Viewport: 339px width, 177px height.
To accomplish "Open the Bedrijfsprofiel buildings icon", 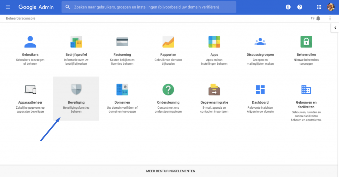I will pyautogui.click(x=76, y=42).
